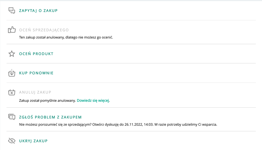The width and height of the screenshot is (262, 150).
Task: Click the basket with arrow Kup ponownie icon
Action: 12,73
